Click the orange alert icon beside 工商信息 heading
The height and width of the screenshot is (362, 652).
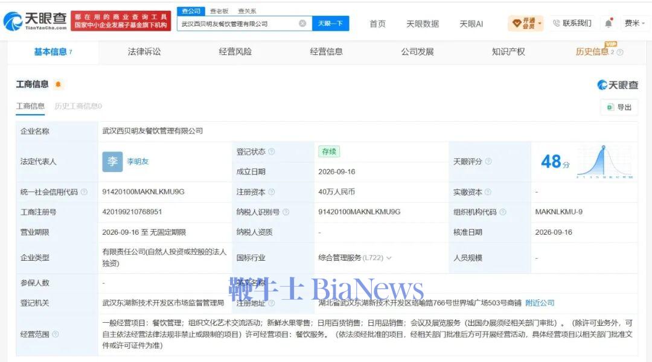coord(58,84)
